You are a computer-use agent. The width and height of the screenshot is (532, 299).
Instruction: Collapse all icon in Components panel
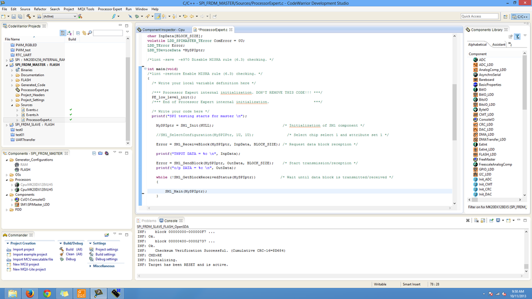pos(94,153)
